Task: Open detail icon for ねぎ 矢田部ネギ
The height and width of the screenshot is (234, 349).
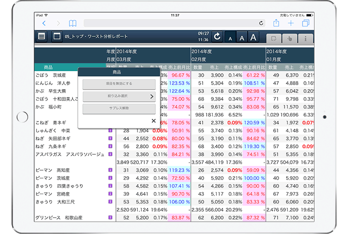Action: (x=110, y=138)
